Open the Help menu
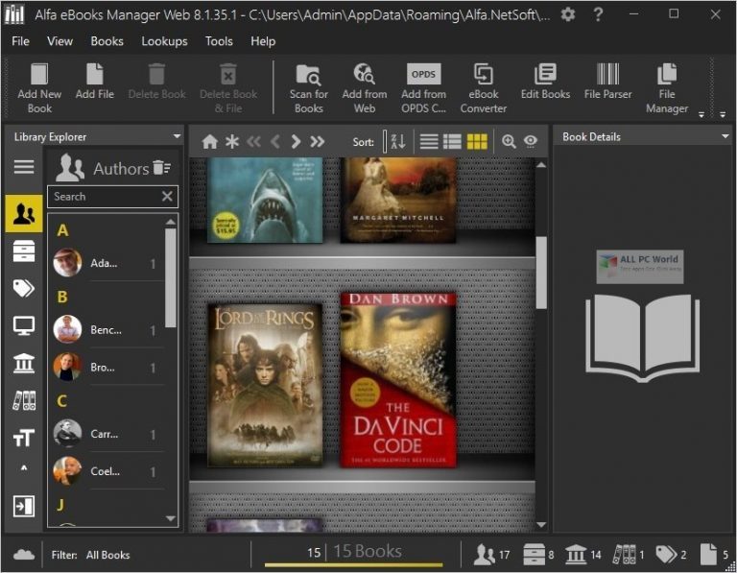Viewport: 737px width, 573px height. 263,41
